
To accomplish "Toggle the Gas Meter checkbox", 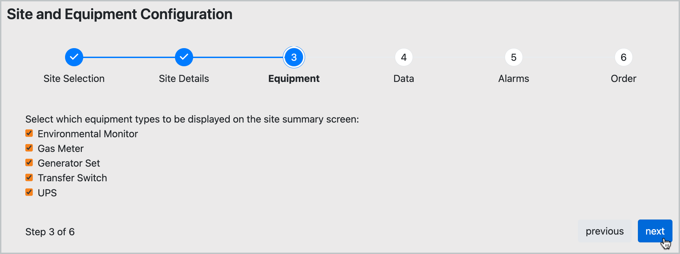I will coord(29,148).
